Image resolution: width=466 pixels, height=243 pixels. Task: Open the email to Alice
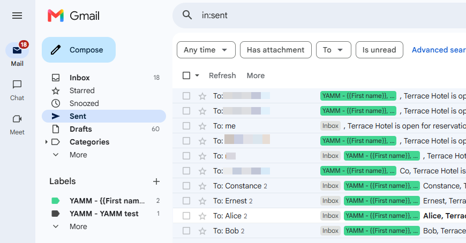pos(319,216)
